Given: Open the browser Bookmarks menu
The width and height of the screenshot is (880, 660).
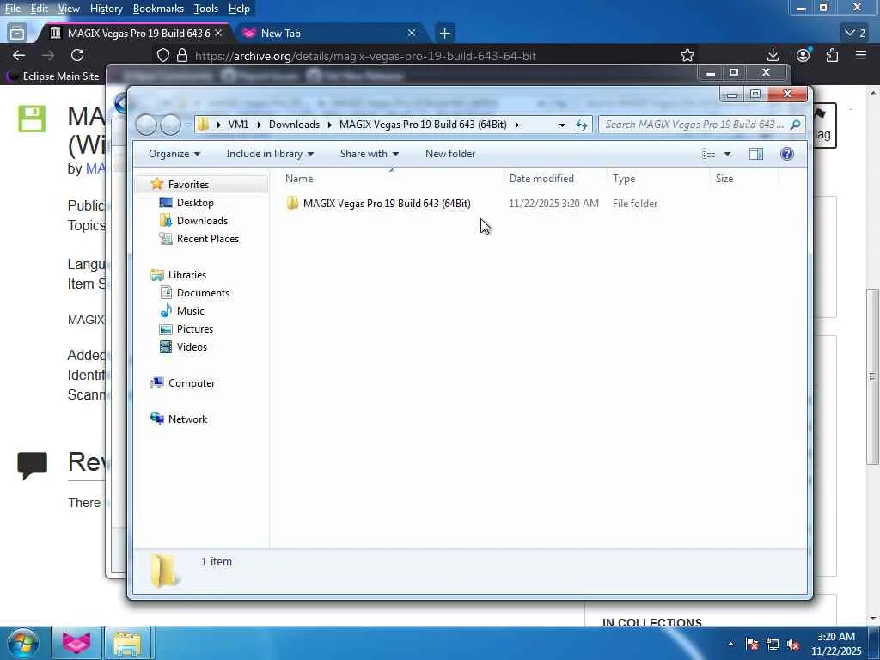Looking at the screenshot, I should point(158,9).
